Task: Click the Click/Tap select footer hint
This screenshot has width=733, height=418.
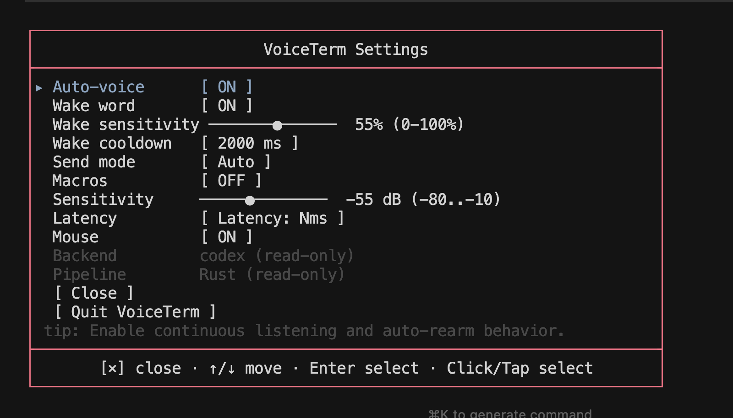Action: (x=520, y=368)
